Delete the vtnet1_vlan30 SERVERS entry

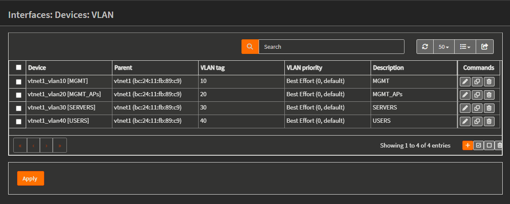click(x=489, y=108)
